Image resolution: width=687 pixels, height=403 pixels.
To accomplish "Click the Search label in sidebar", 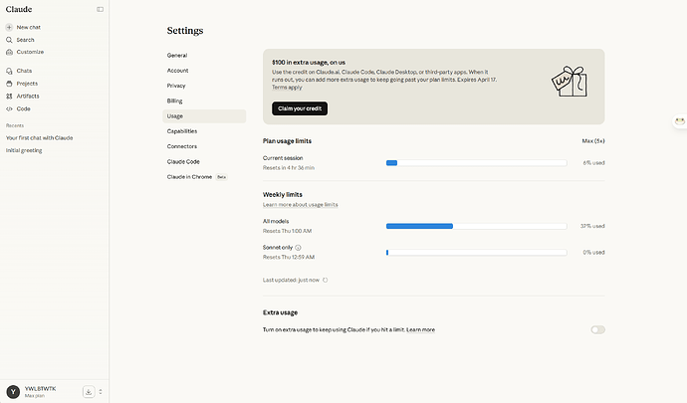I will click(x=26, y=40).
